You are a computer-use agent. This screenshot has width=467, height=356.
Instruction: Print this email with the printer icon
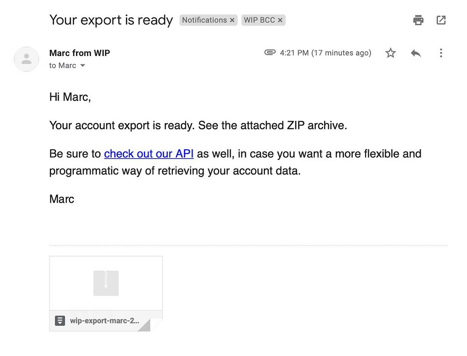[x=418, y=20]
